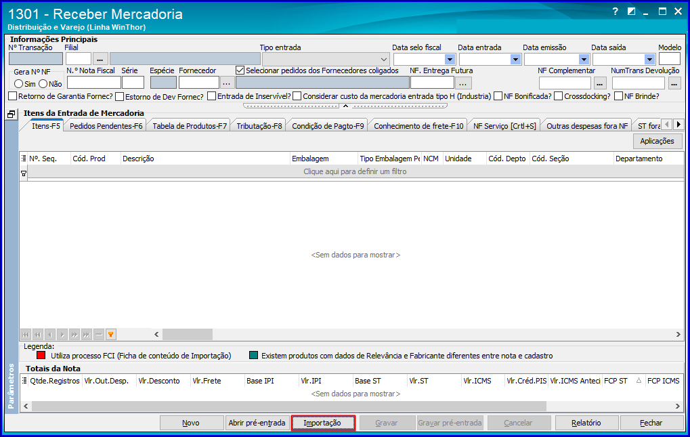Click the window theme contrast icon
This screenshot has width=690, height=437.
point(632,12)
